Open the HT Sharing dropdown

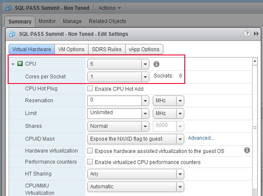coord(180,174)
